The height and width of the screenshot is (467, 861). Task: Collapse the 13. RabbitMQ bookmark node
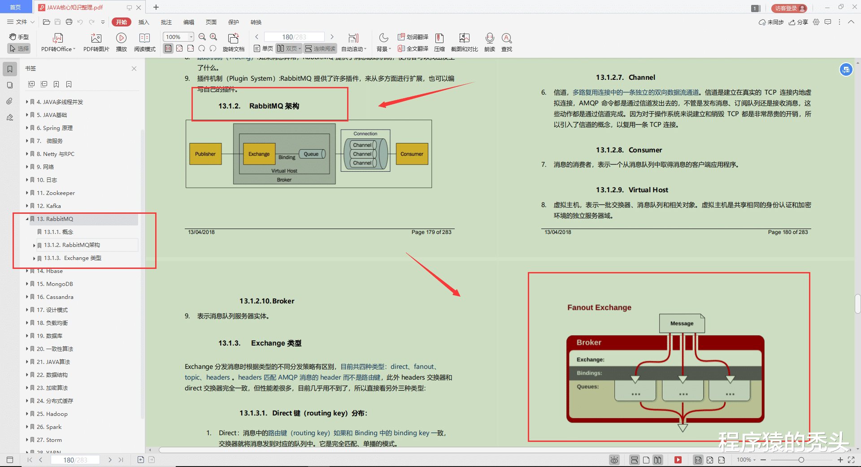[x=27, y=219]
